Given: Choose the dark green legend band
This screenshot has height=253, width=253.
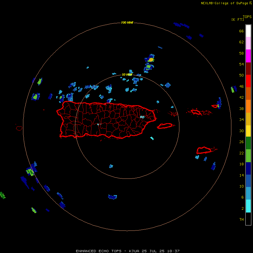Looking at the screenshot, I should 248,143.
